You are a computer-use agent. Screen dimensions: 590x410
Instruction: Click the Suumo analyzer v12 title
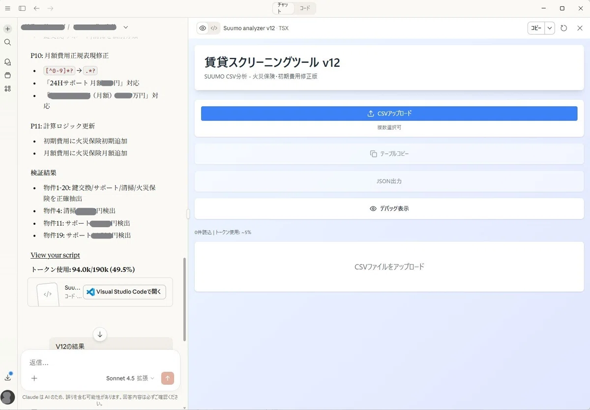tap(249, 28)
